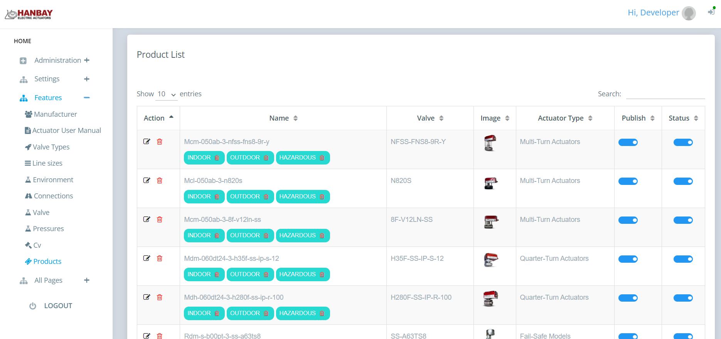Open Manufacturer in sidebar
This screenshot has width=721, height=339.
point(51,114)
